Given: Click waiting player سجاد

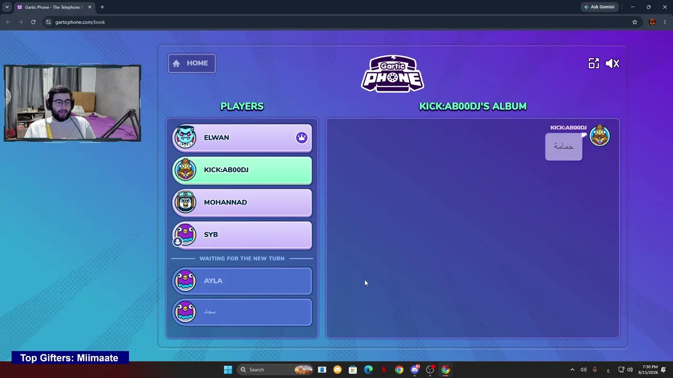Looking at the screenshot, I should (x=242, y=312).
